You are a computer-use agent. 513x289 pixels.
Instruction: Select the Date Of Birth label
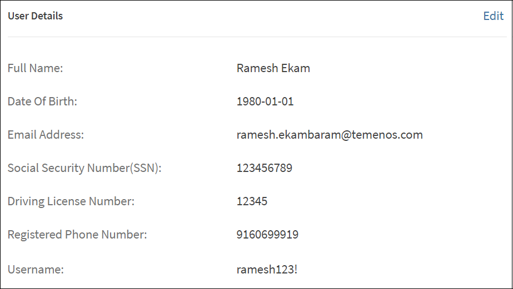(42, 102)
